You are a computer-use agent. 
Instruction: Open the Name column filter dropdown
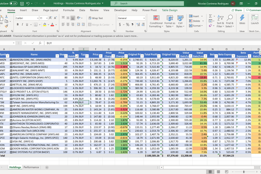coord(57,56)
